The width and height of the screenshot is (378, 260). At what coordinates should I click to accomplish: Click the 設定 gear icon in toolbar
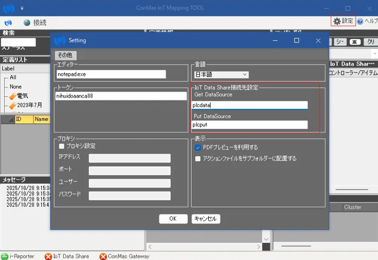[337, 21]
